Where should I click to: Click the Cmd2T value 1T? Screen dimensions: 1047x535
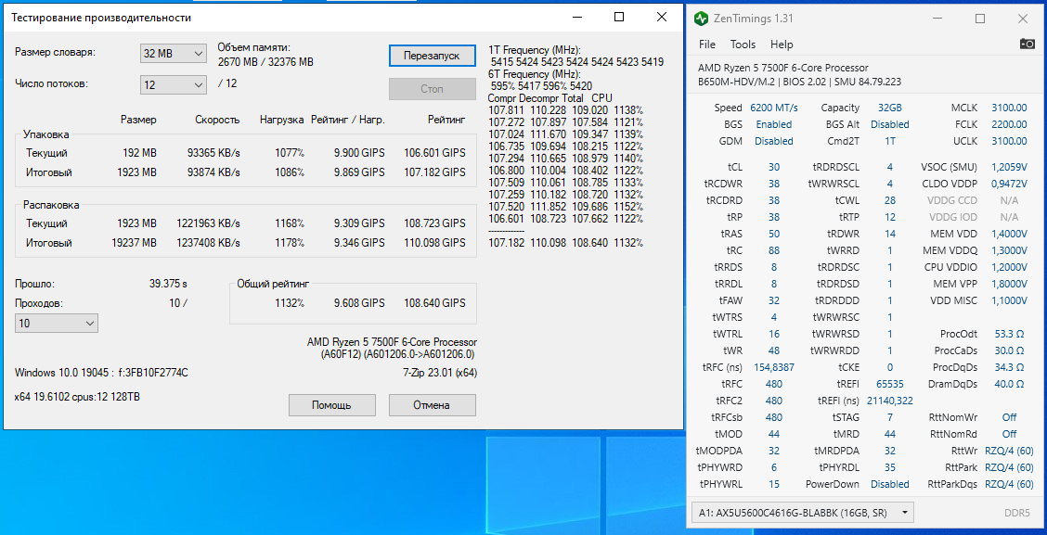890,141
